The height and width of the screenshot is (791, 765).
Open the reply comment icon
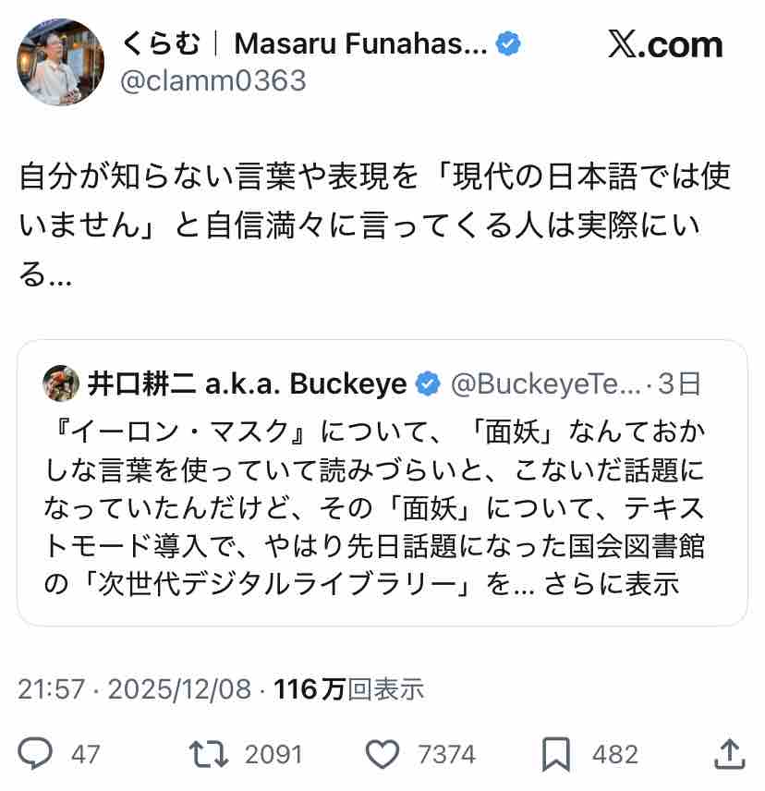point(37,754)
